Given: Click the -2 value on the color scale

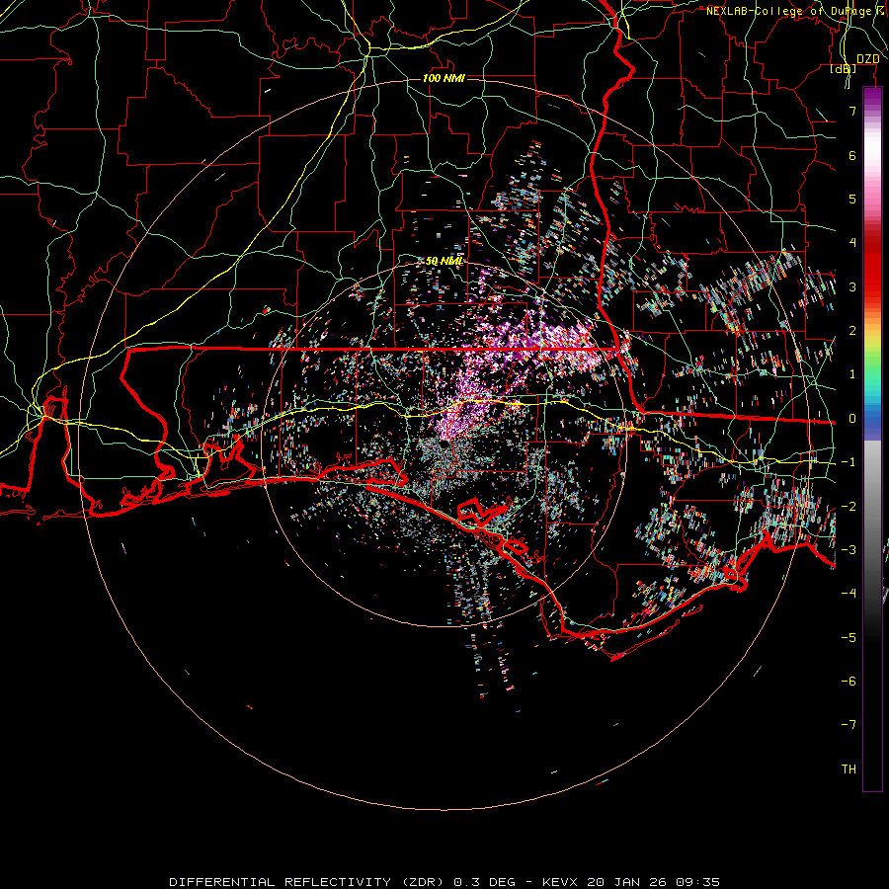Looking at the screenshot, I should pyautogui.click(x=849, y=507).
